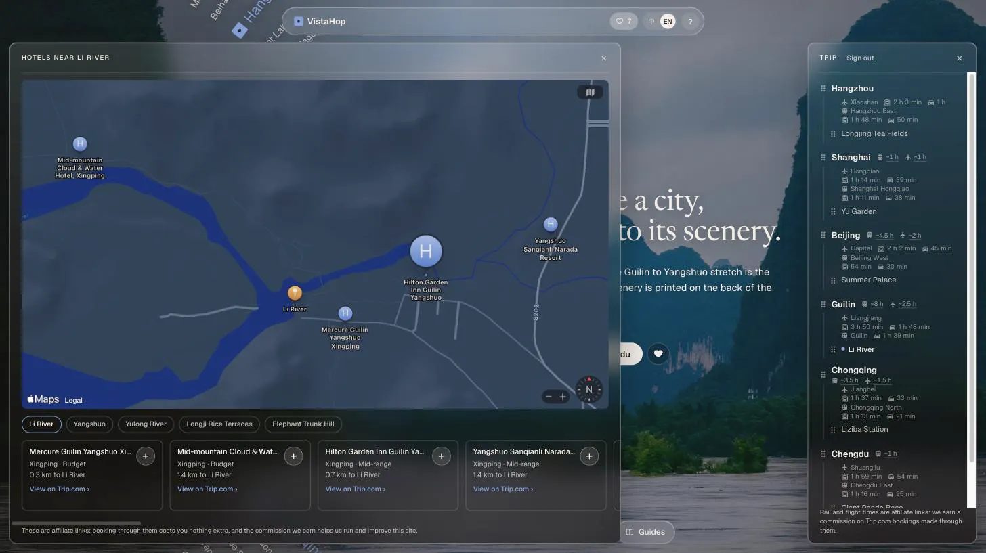View Mercure Guilin Yangshuo on Trip.com
Viewport: 986px width, 553px height.
(60, 489)
